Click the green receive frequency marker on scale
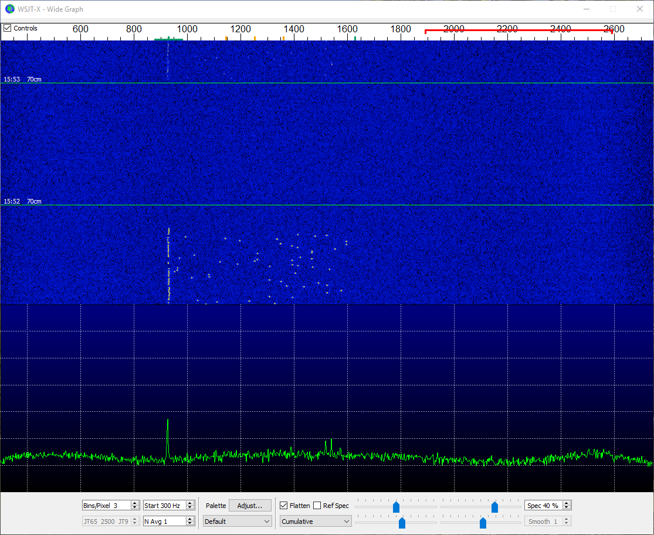Image resolution: width=654 pixels, height=535 pixels. click(168, 39)
